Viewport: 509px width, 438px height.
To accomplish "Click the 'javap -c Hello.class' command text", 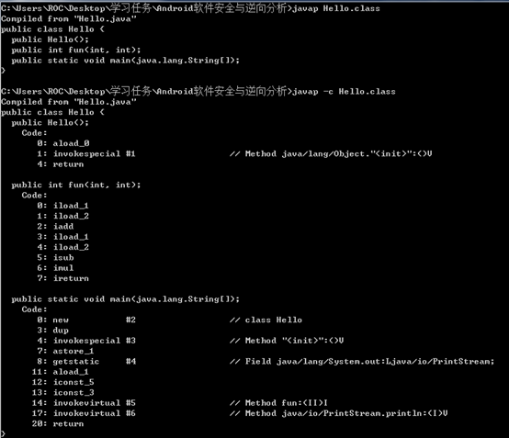I will point(344,92).
